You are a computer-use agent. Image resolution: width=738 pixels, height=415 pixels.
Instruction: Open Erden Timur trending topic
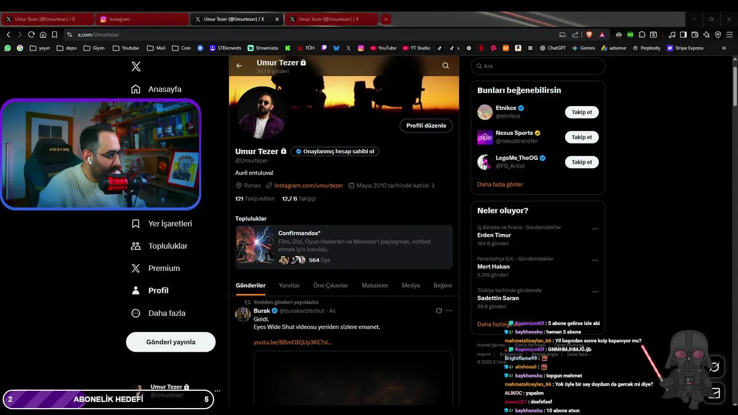click(x=494, y=235)
